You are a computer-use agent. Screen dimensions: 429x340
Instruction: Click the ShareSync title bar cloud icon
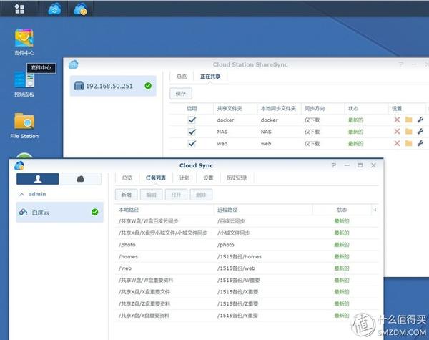point(74,64)
